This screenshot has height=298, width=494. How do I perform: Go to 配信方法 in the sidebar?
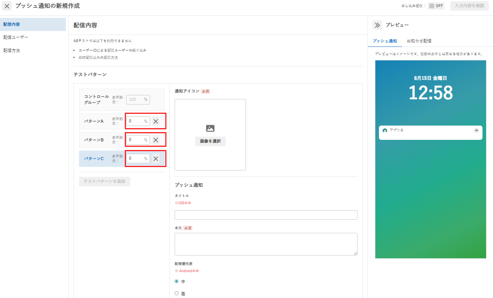(12, 50)
